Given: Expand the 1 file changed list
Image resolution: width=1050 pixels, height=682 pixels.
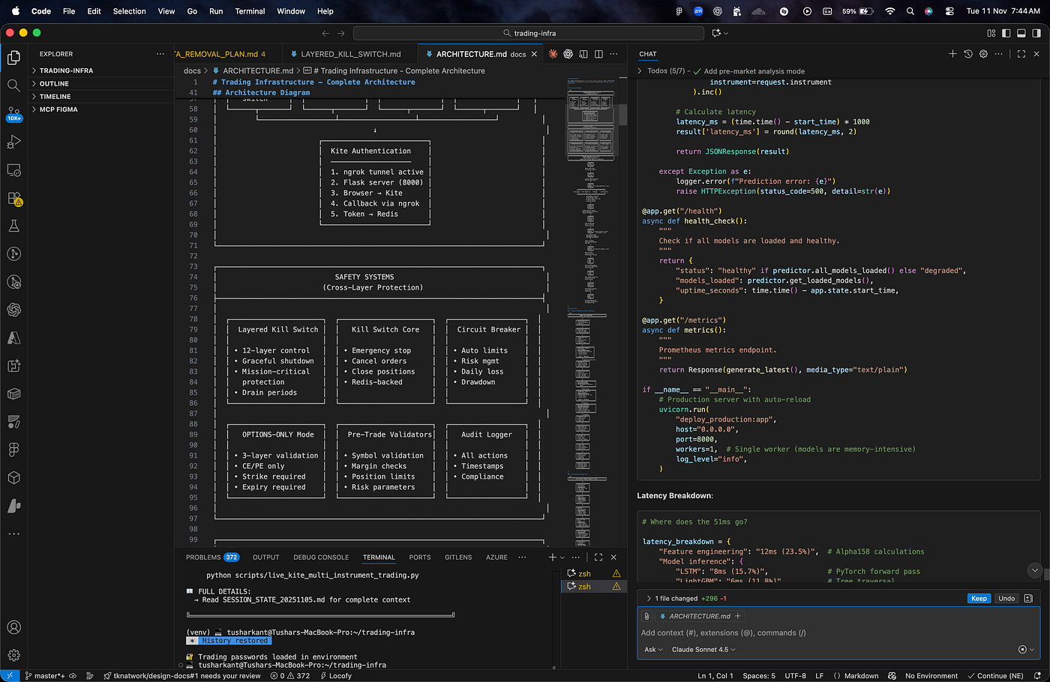Looking at the screenshot, I should [x=649, y=599].
